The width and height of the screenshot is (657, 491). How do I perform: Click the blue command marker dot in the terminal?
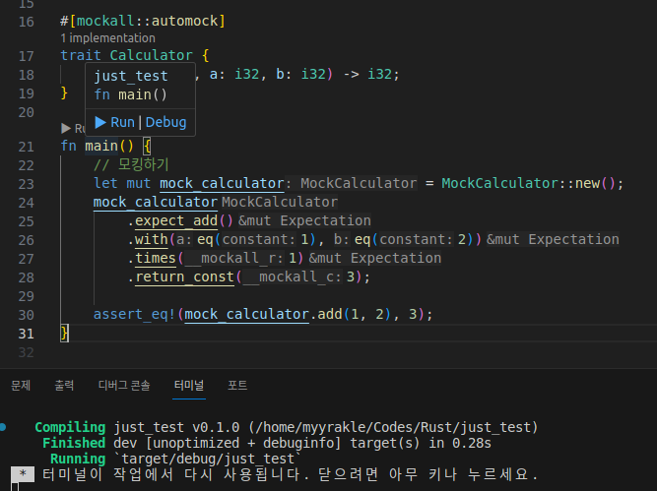tap(5, 427)
